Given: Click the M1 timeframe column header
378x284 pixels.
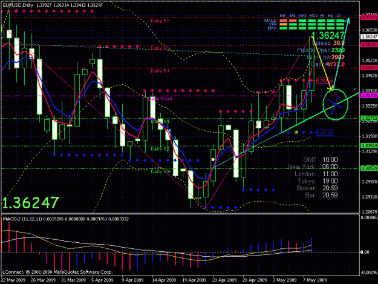Looking at the screenshot, I should tap(283, 16).
